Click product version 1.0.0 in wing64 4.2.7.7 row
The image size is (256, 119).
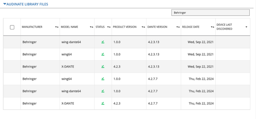(117, 79)
